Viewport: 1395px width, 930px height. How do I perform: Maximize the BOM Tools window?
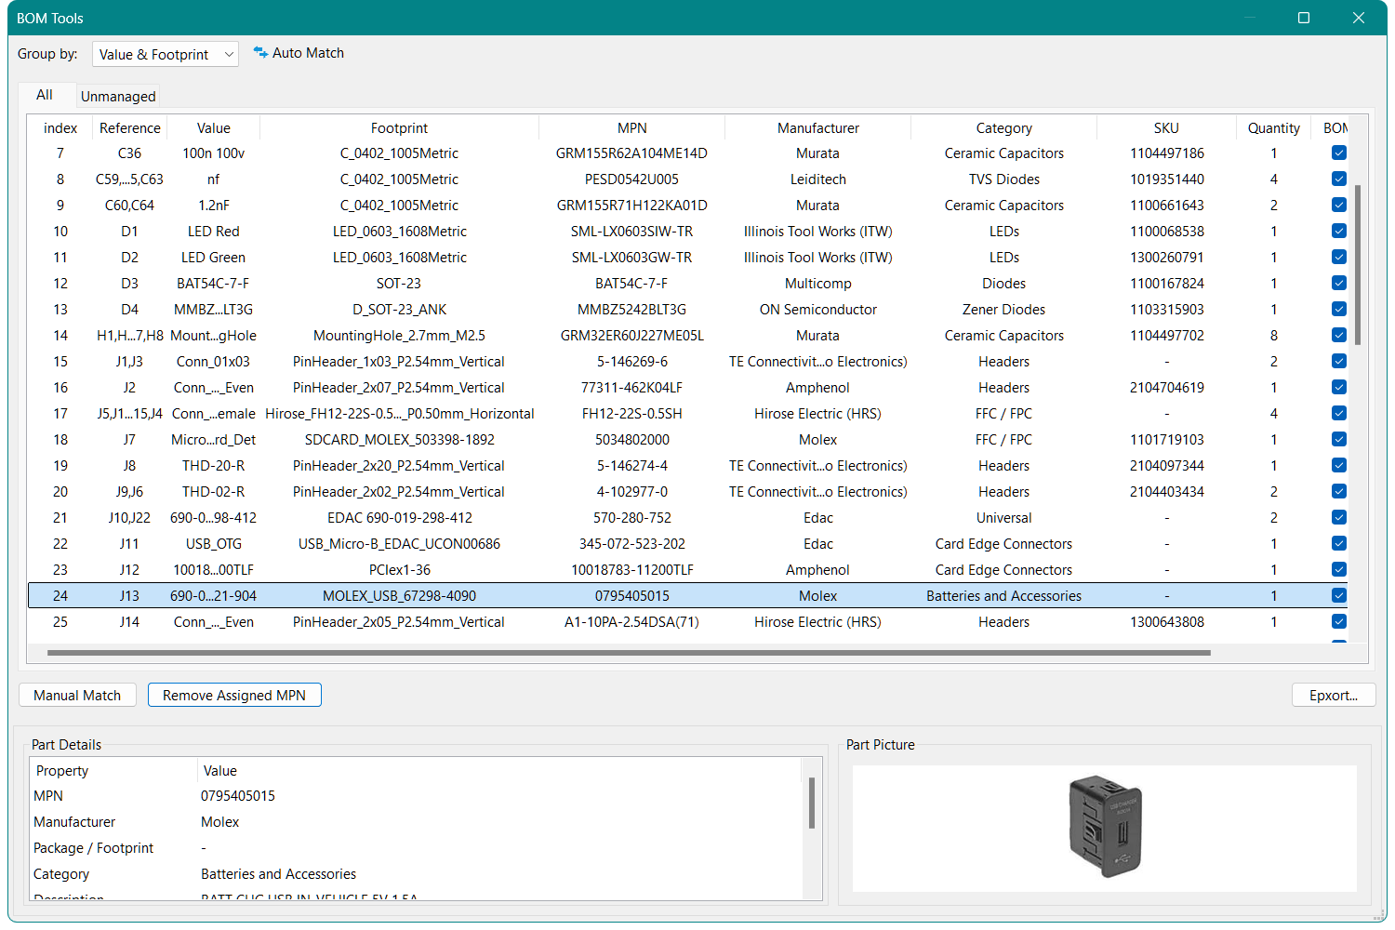point(1303,18)
